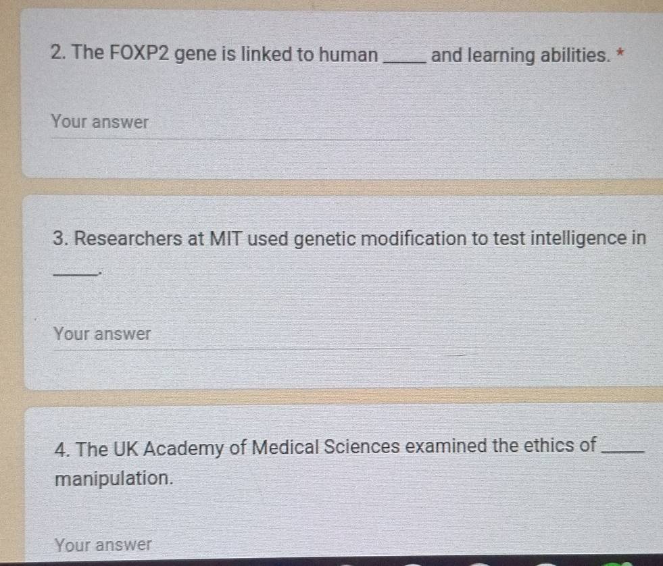Click the tan gap between questions 2 and 3

(338, 187)
